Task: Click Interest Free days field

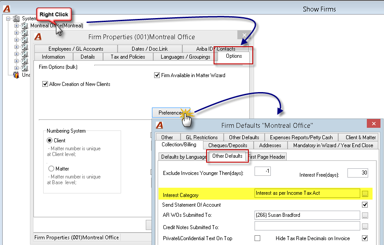Action: 358,173
